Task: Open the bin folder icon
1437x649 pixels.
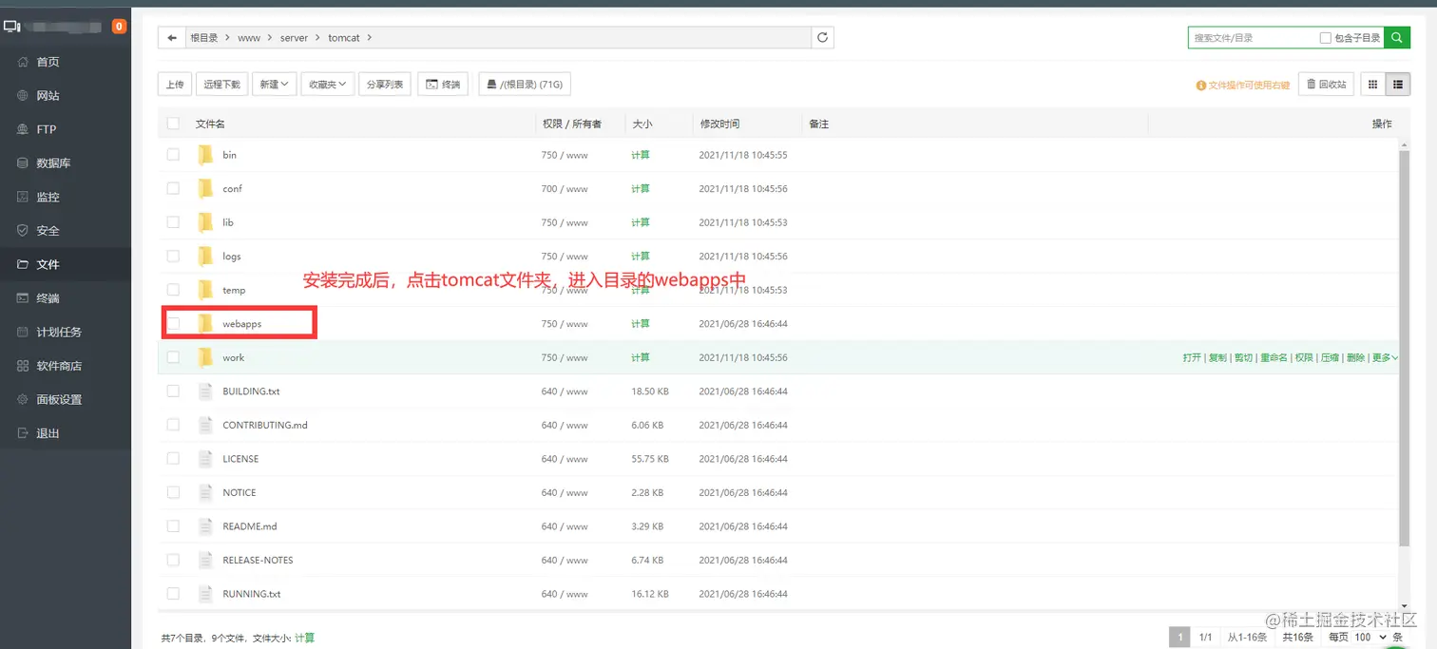Action: point(205,155)
